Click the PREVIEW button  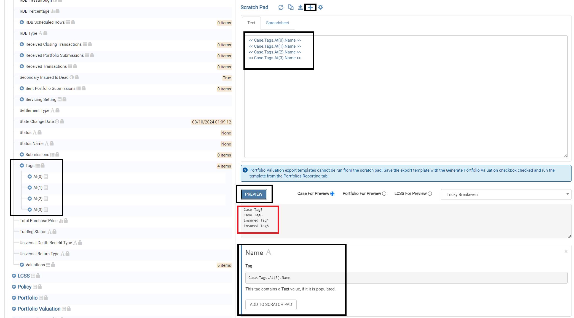pos(254,194)
